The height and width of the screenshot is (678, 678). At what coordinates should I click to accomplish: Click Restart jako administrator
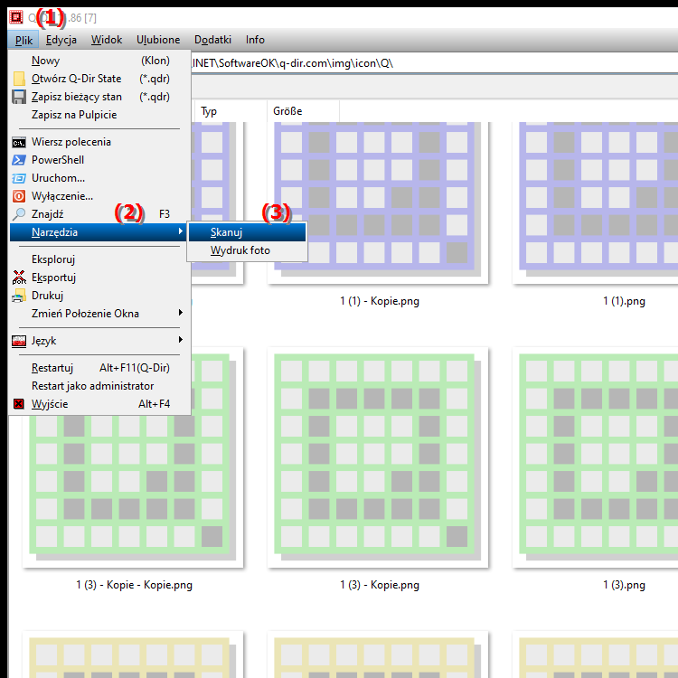pyautogui.click(x=92, y=386)
